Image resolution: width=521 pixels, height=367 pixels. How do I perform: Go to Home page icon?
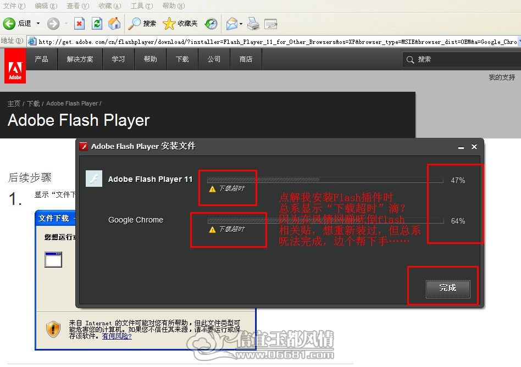114,24
